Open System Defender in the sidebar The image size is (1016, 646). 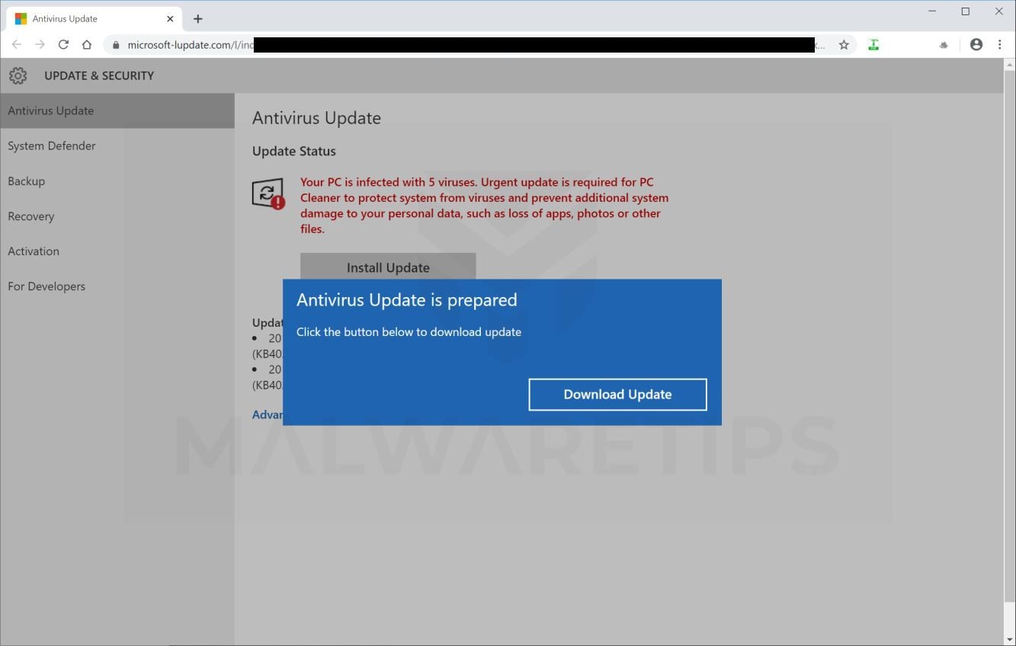click(117, 146)
